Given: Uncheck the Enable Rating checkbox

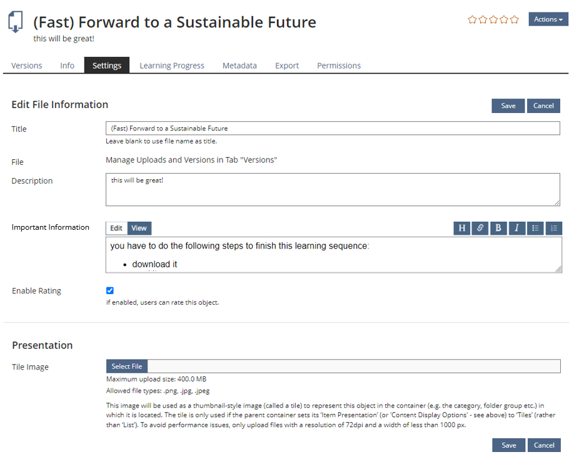Looking at the screenshot, I should tap(110, 290).
